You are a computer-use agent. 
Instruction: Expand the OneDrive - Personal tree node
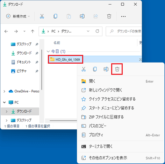click(x=5, y=91)
